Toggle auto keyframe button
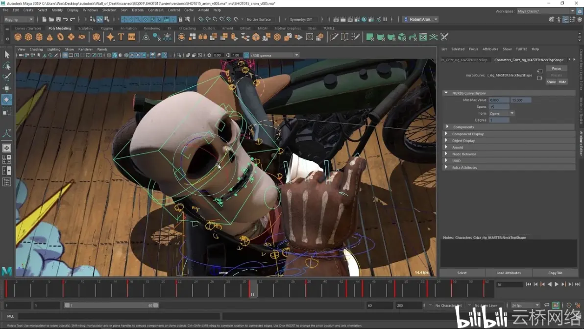 pos(556,305)
